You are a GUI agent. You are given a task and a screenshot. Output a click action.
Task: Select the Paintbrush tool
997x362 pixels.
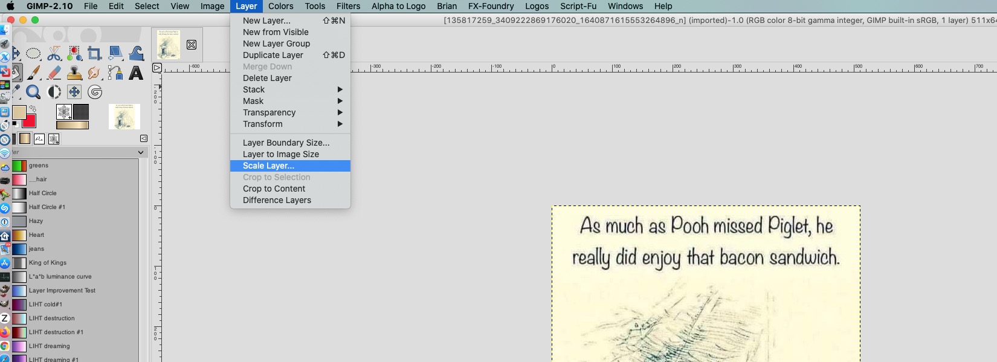pos(33,73)
